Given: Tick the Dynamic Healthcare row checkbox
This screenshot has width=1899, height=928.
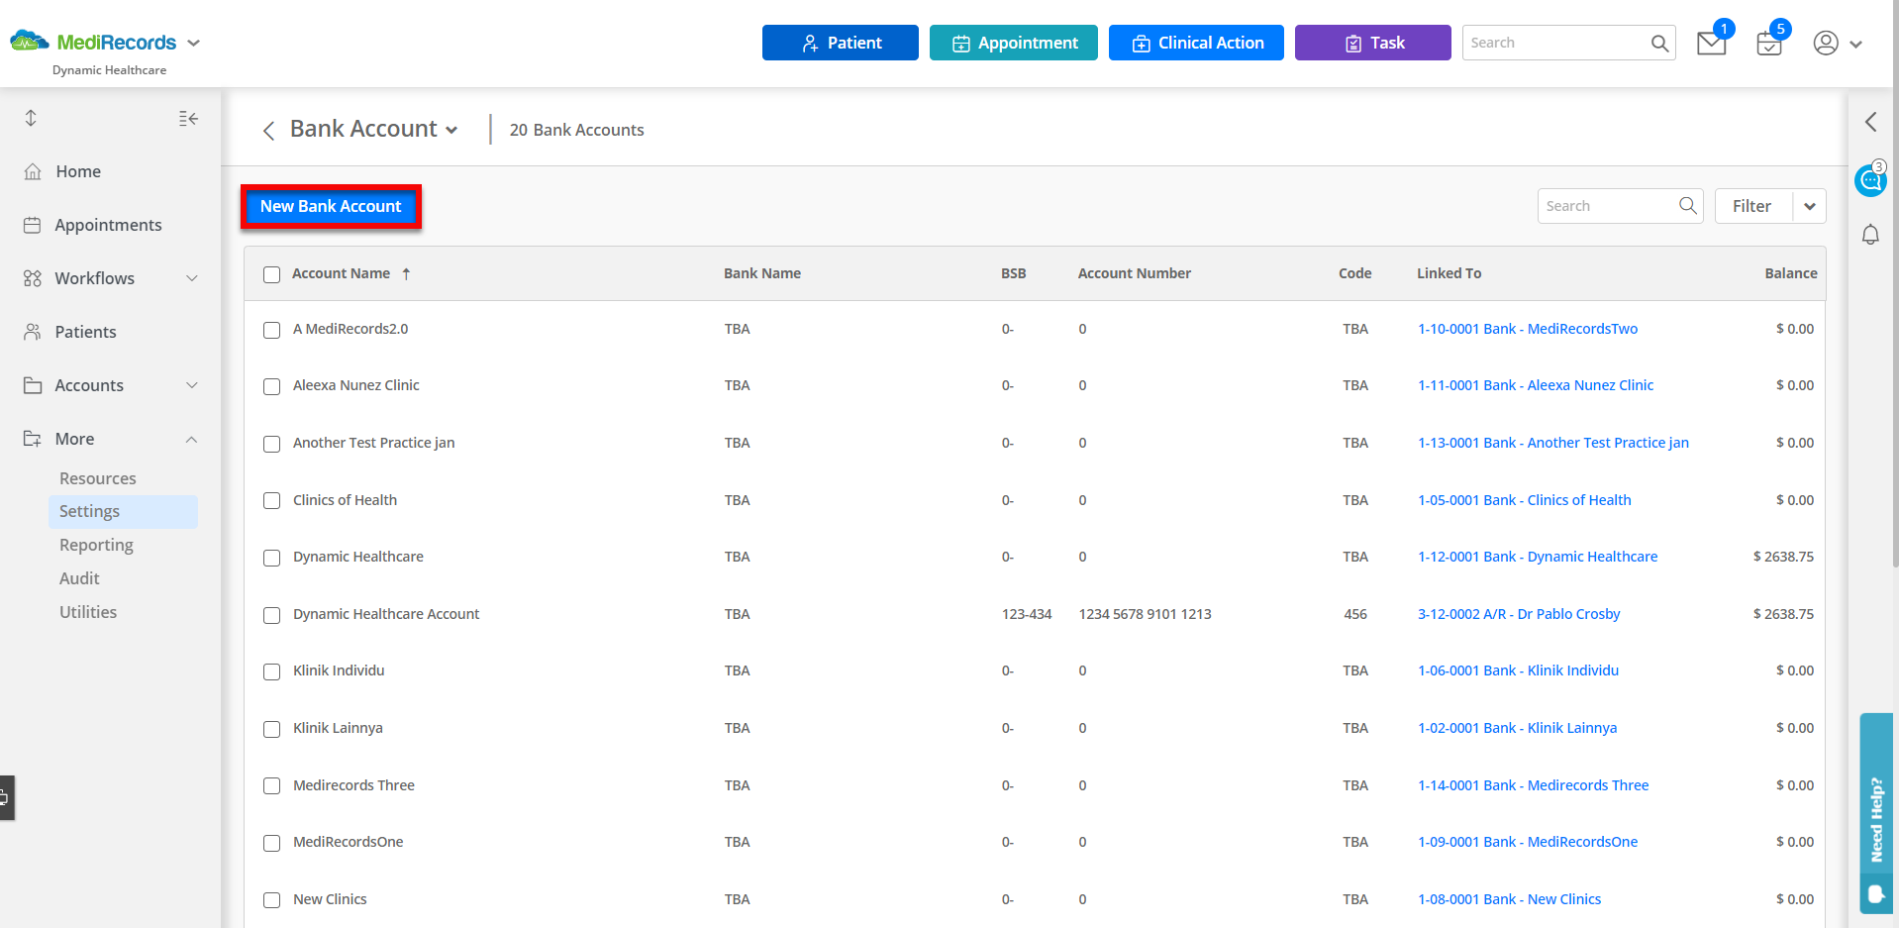Looking at the screenshot, I should (x=271, y=558).
